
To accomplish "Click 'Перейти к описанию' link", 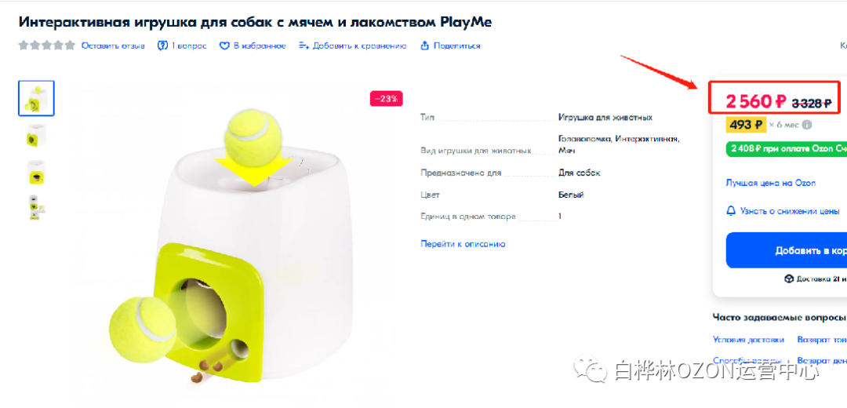I will (x=463, y=244).
